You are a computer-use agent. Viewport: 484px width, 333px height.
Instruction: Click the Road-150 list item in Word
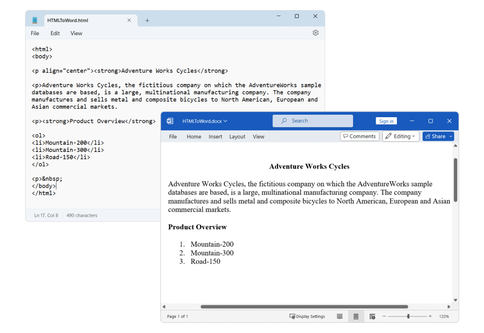[205, 262]
